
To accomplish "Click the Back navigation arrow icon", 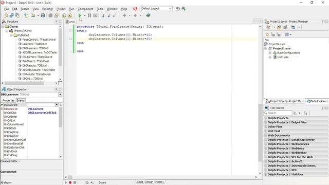I will [x=124, y=15].
